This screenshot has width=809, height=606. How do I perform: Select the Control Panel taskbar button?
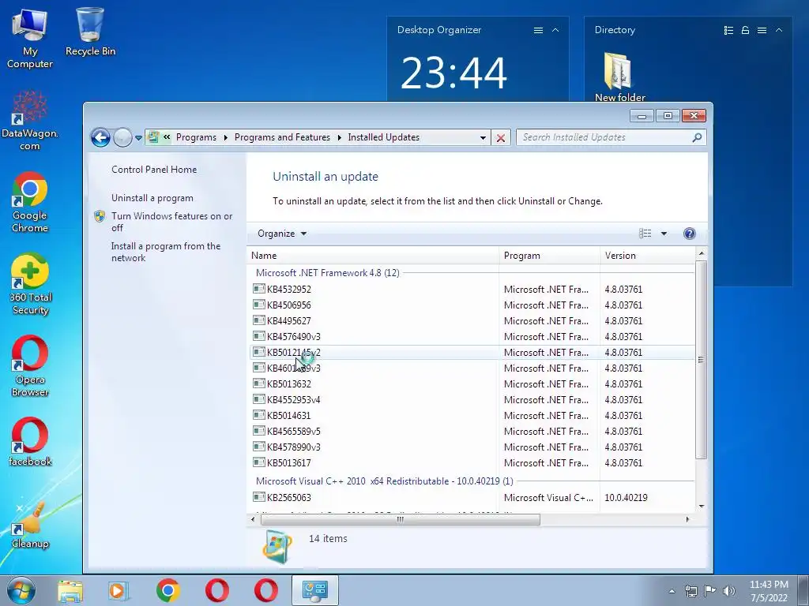[x=315, y=590]
